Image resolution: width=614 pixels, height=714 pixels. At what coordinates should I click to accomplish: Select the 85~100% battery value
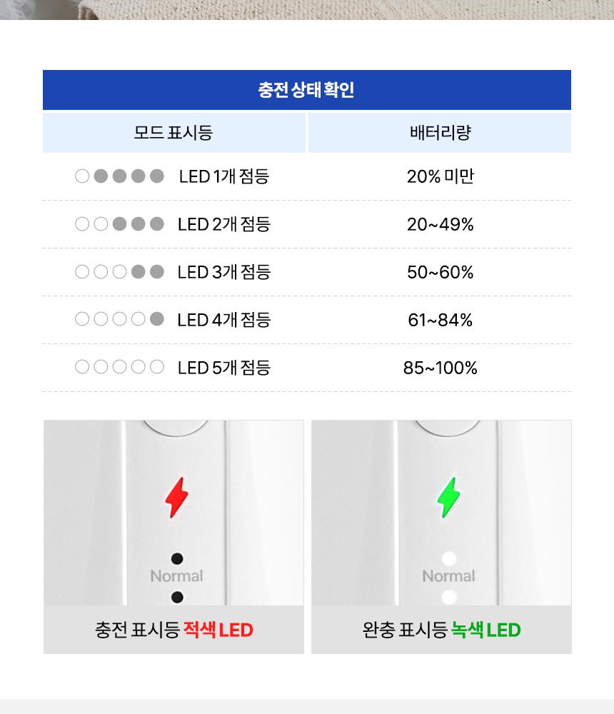tap(440, 368)
